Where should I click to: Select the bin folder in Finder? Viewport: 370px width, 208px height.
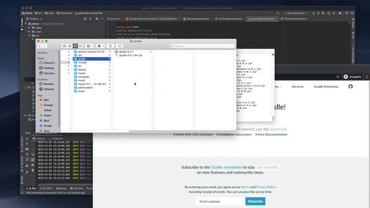click(x=92, y=55)
